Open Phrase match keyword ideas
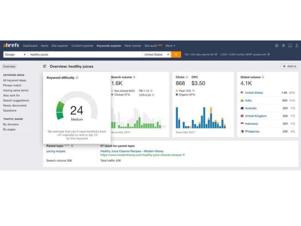 click(x=12, y=85)
